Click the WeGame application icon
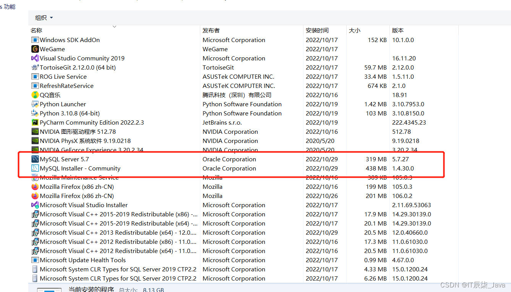 35,49
